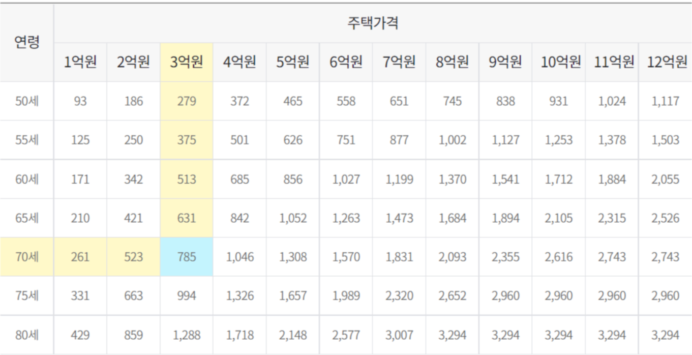Click 3,294 in the 12억원 column

[666, 335]
